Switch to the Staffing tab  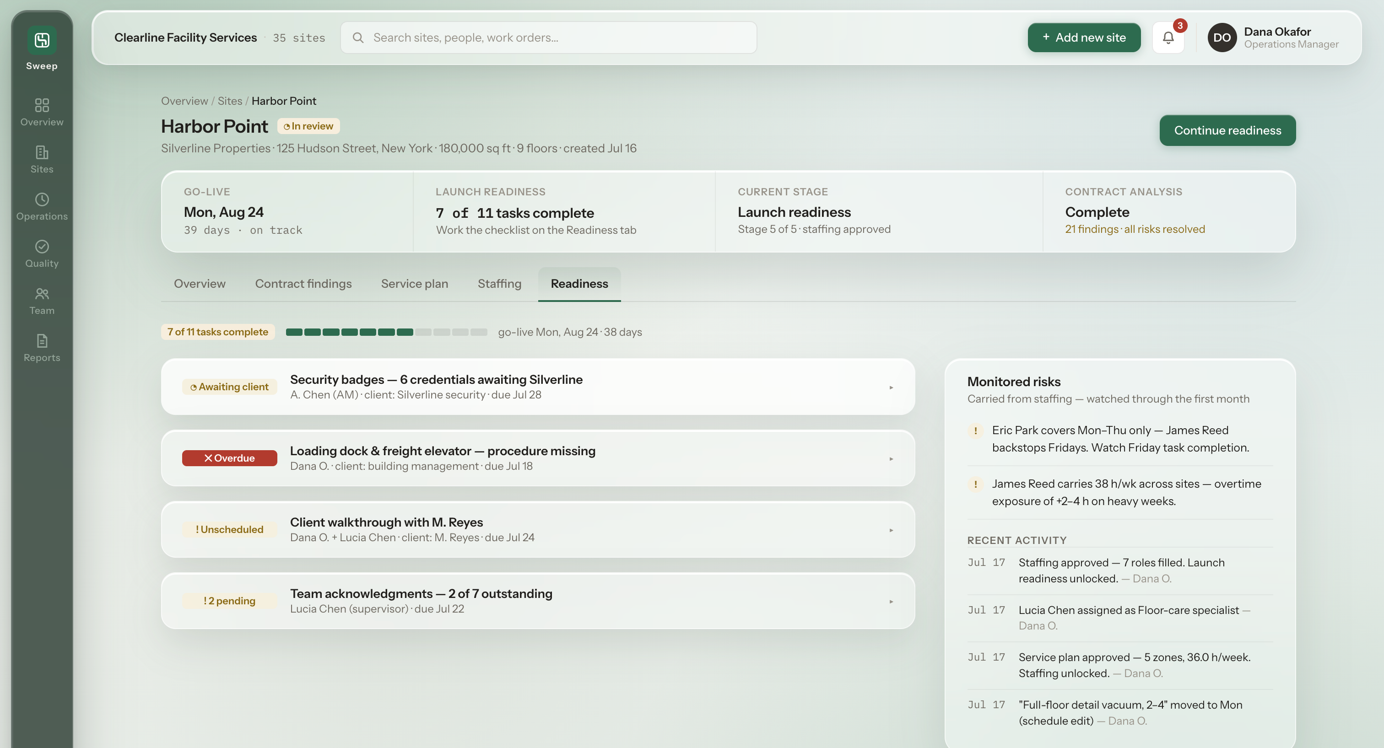coord(499,284)
